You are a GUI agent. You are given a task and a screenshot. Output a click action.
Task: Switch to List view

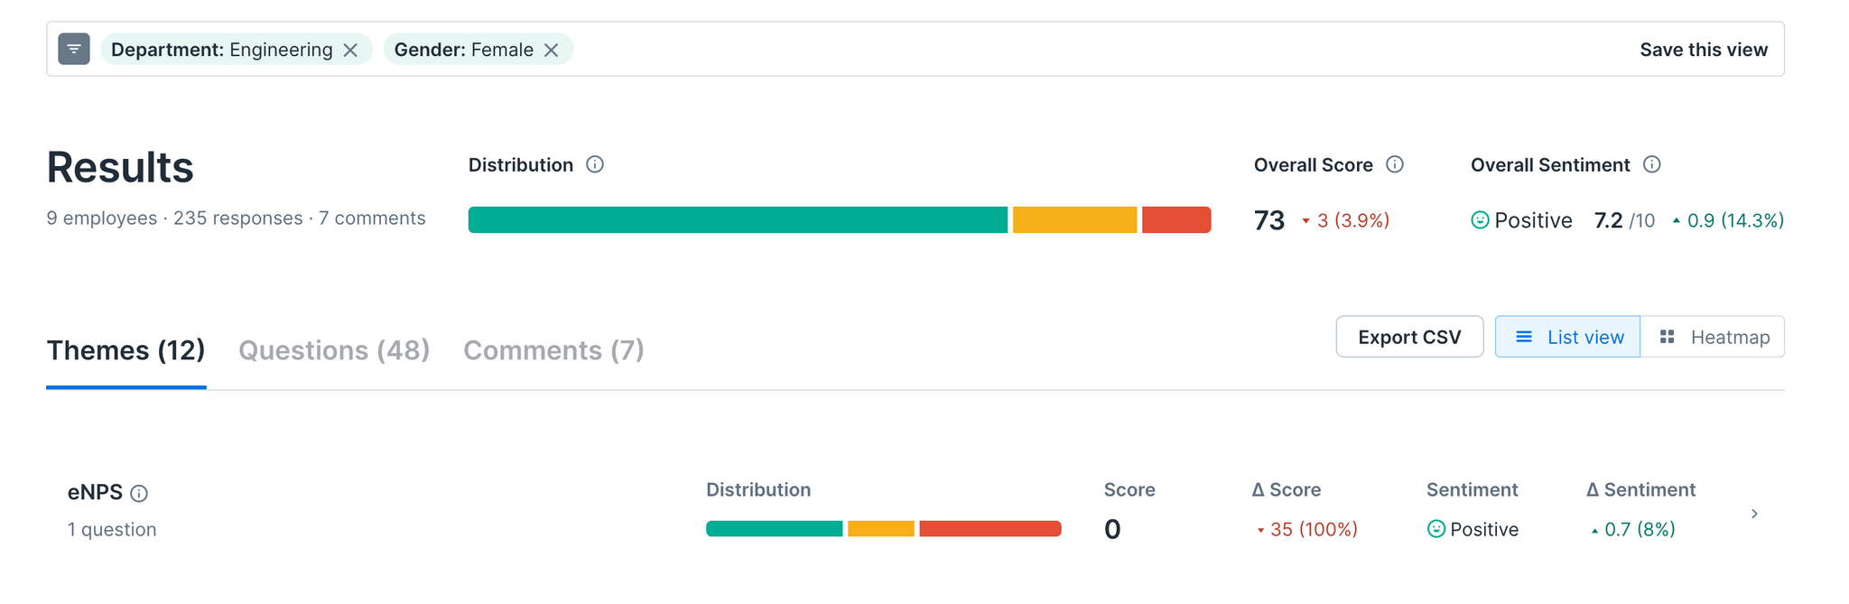1567,337
